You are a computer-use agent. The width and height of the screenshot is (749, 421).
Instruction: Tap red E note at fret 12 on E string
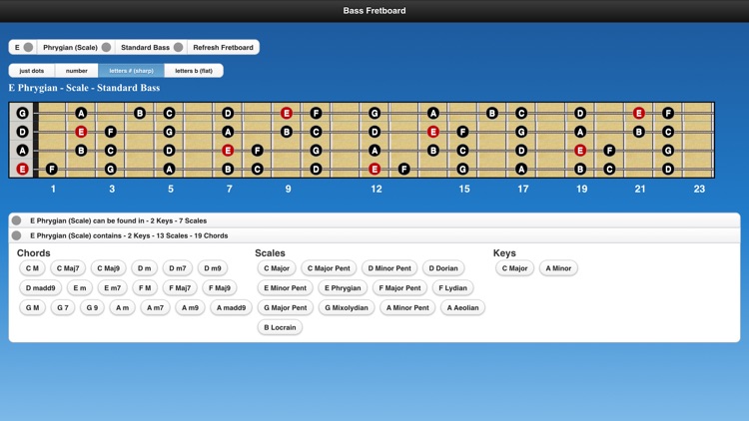click(374, 169)
